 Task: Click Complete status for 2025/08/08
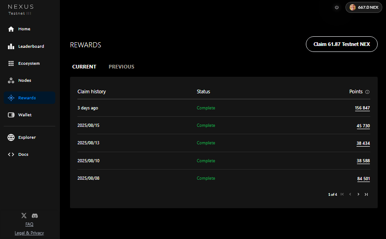point(206,178)
